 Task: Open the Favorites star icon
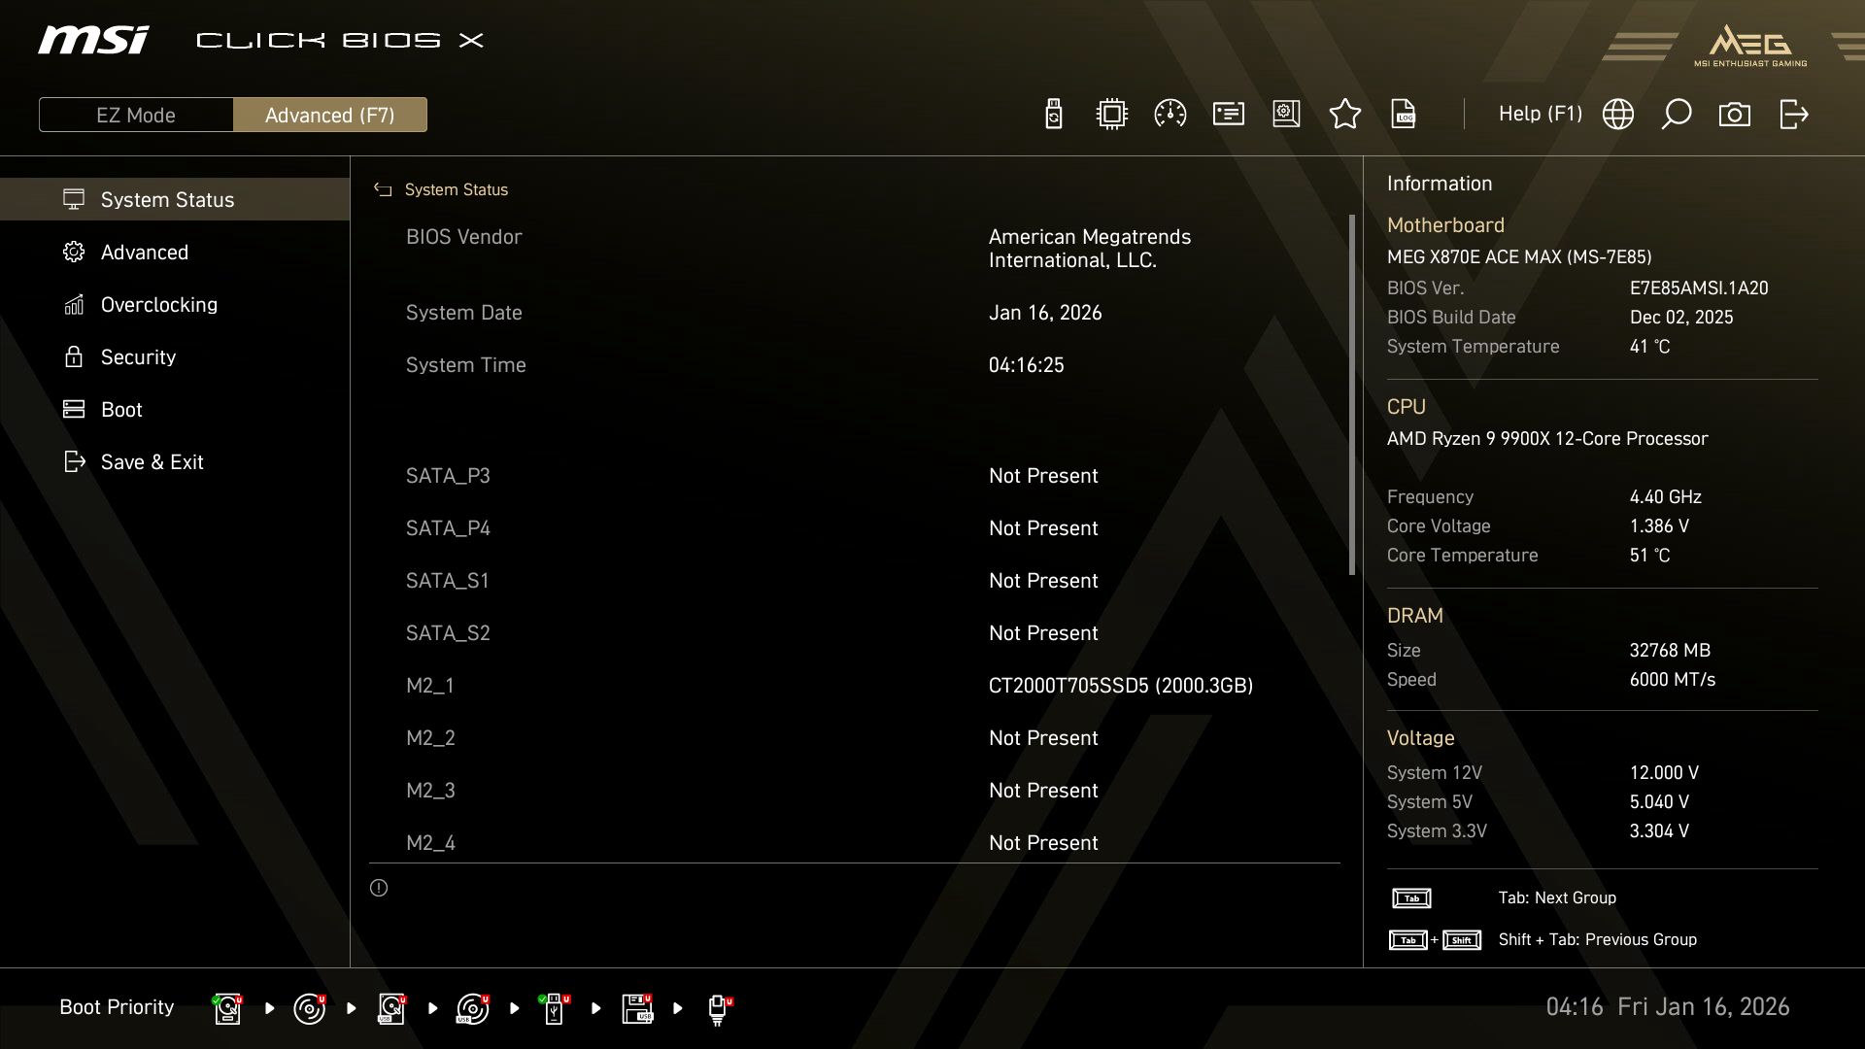(x=1345, y=114)
